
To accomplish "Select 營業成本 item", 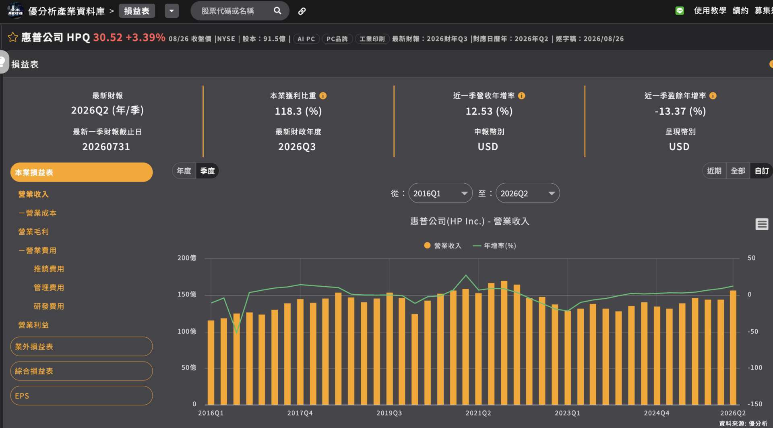I will pyautogui.click(x=37, y=213).
